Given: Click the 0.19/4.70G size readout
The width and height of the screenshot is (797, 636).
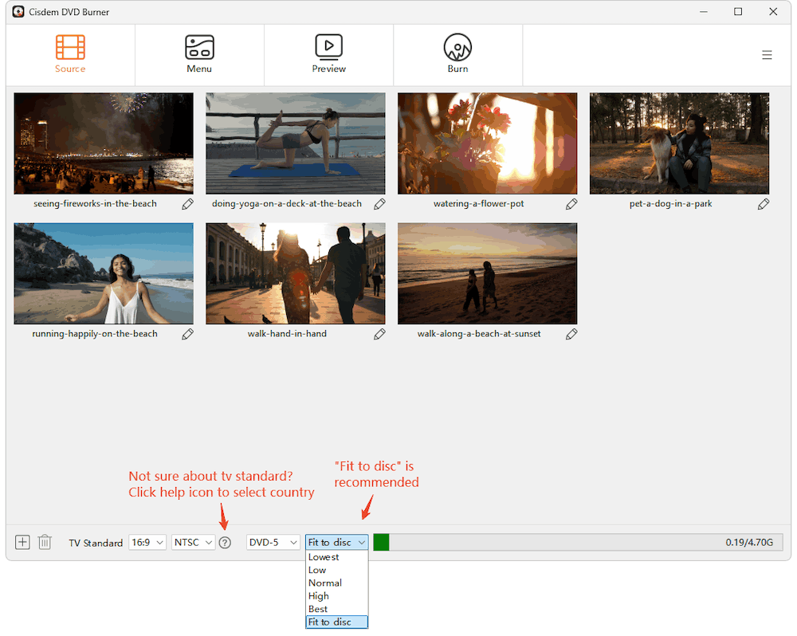Looking at the screenshot, I should (x=749, y=543).
